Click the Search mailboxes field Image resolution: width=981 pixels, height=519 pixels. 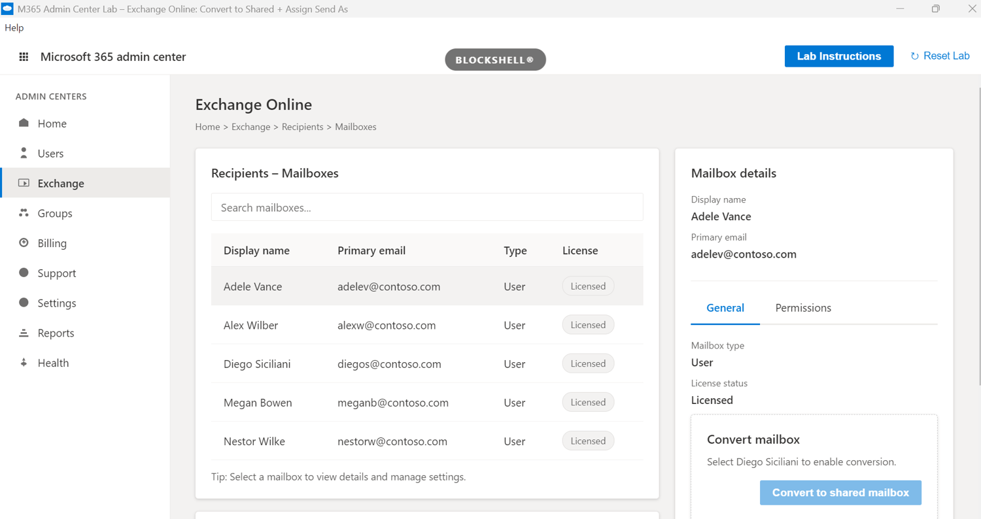(x=427, y=207)
